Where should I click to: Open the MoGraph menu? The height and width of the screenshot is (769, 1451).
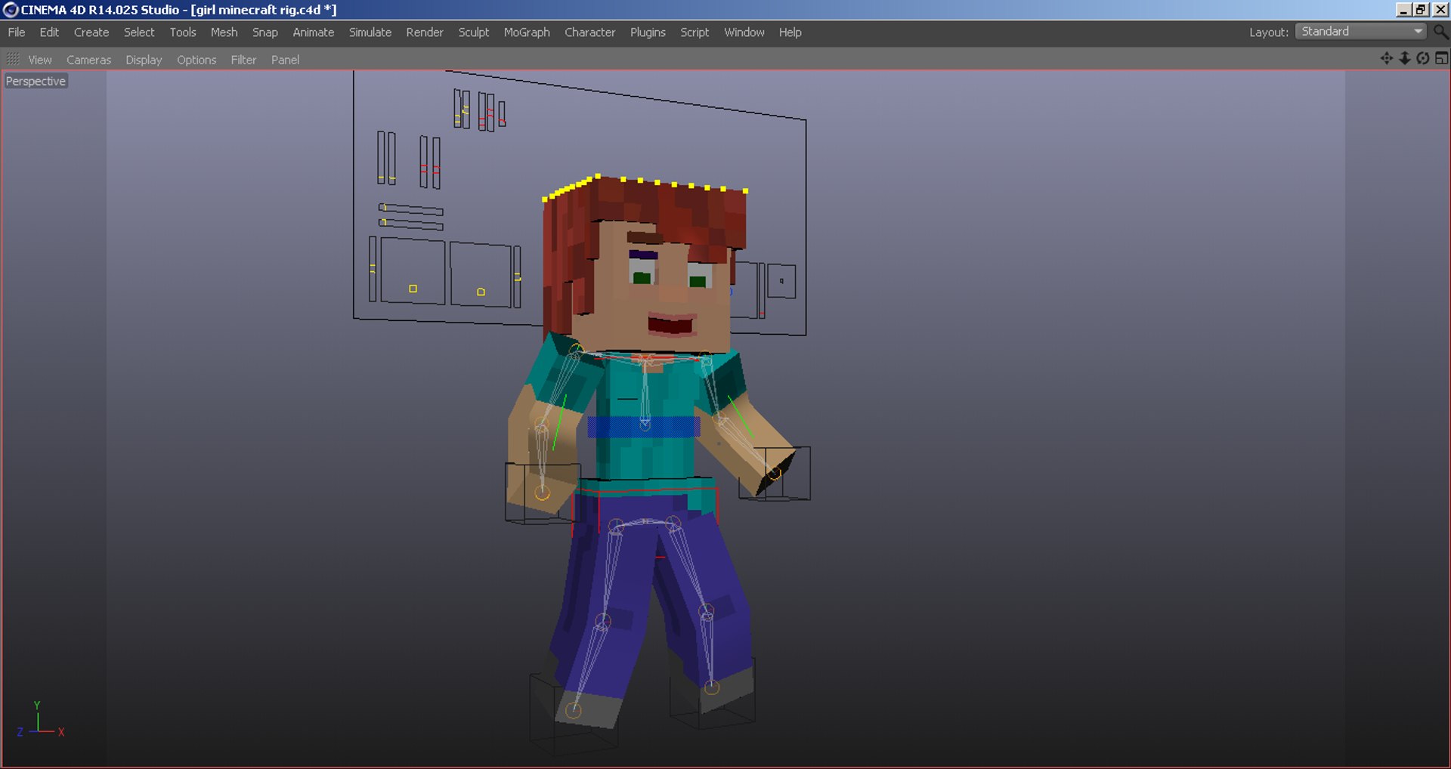(x=527, y=32)
